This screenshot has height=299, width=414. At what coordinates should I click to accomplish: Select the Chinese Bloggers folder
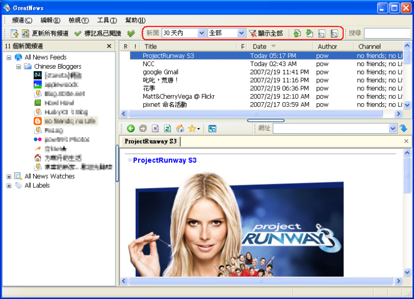[57, 67]
